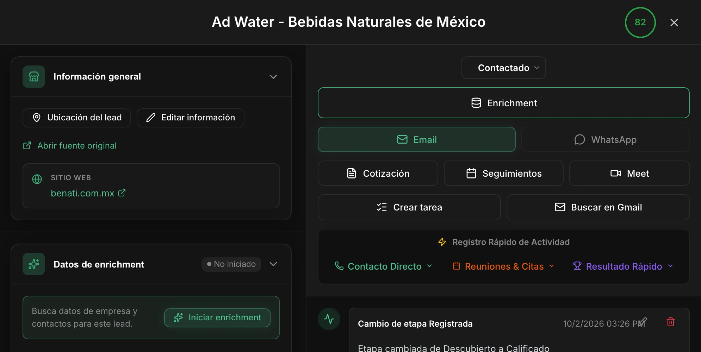Click the WhatsApp button
Image resolution: width=701 pixels, height=352 pixels.
click(605, 139)
